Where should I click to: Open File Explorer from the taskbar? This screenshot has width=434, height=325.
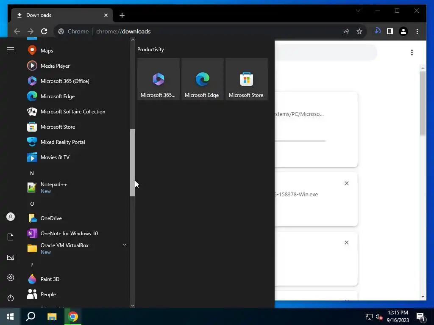click(52, 317)
